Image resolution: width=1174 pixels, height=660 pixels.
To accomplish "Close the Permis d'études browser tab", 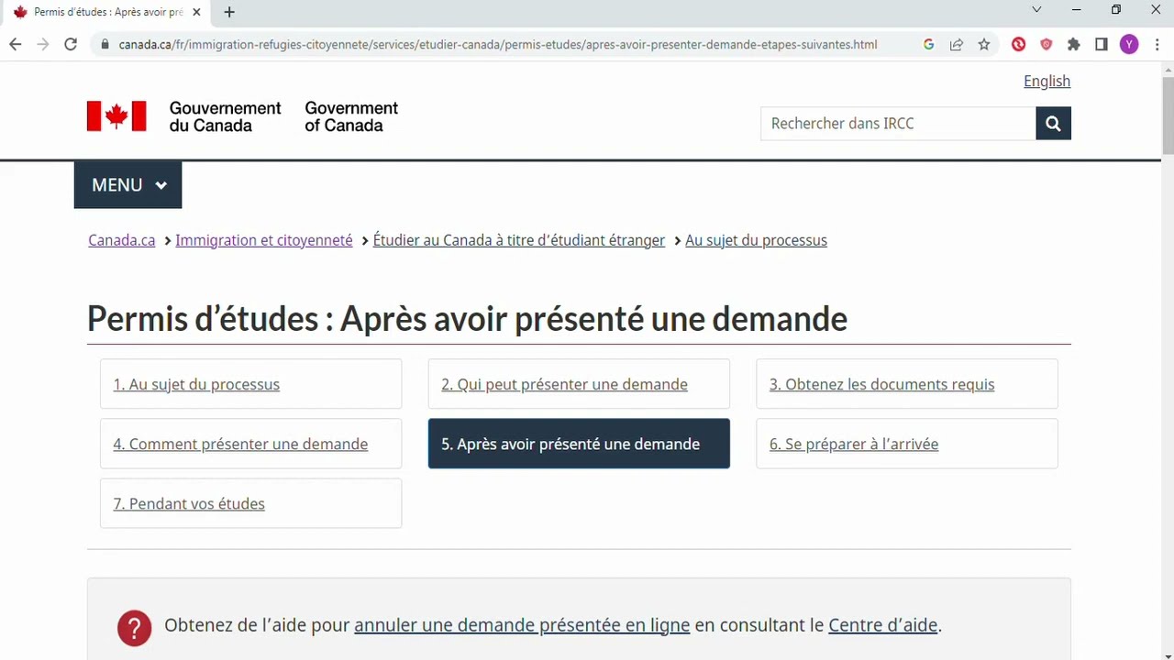I will pos(196,12).
